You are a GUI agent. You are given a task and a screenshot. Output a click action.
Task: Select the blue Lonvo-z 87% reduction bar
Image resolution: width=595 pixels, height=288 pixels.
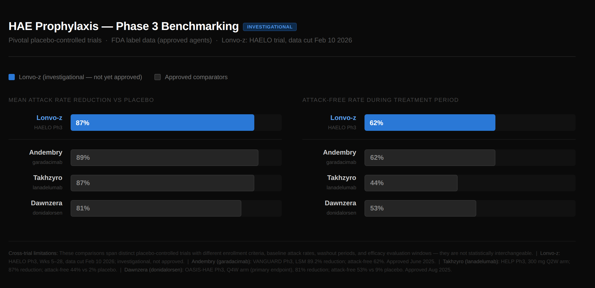click(x=162, y=123)
